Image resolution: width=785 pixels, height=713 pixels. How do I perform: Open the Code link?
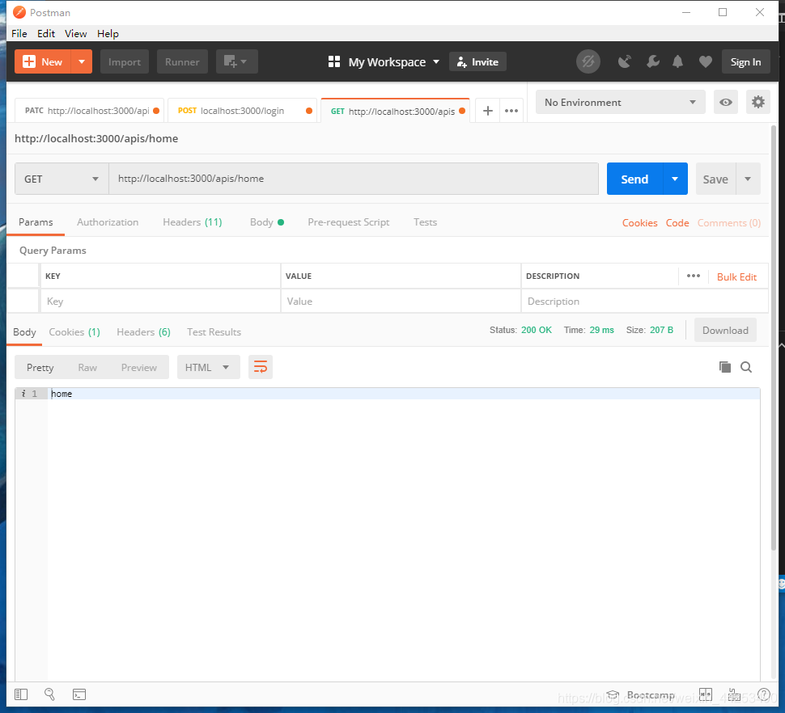[x=677, y=223]
